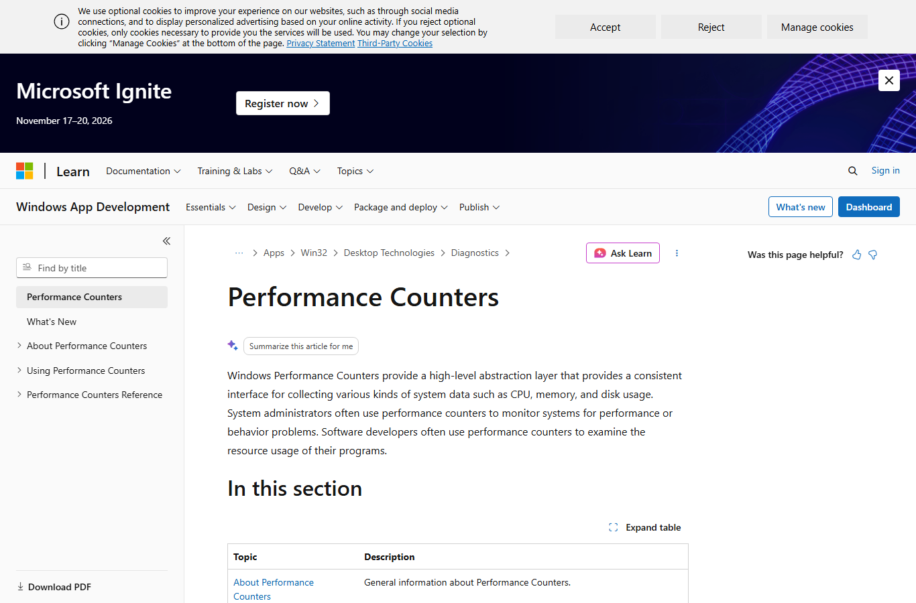Click Register now for Microsoft Ignite
The height and width of the screenshot is (603, 916).
283,103
